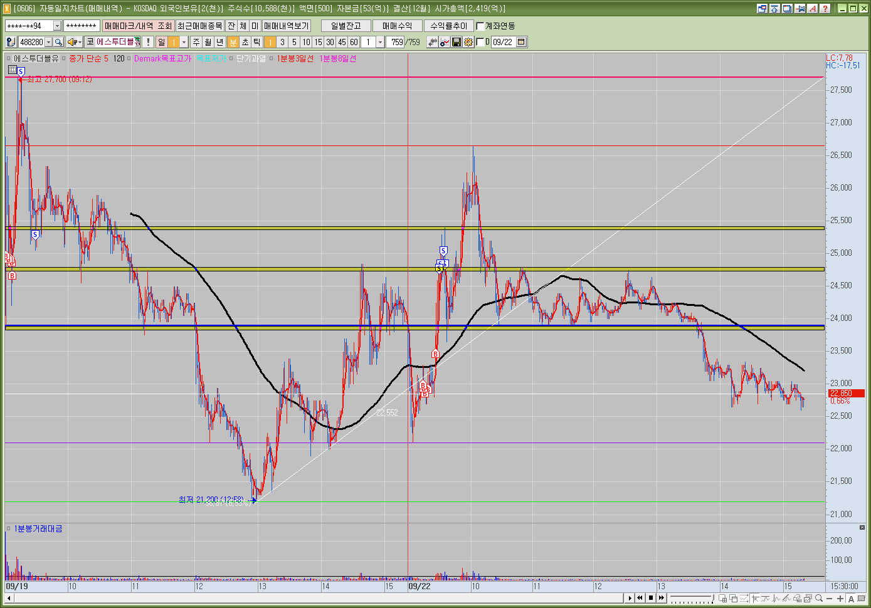
Task: Click the first toolbar icon beside stock code
Action: tap(11, 42)
